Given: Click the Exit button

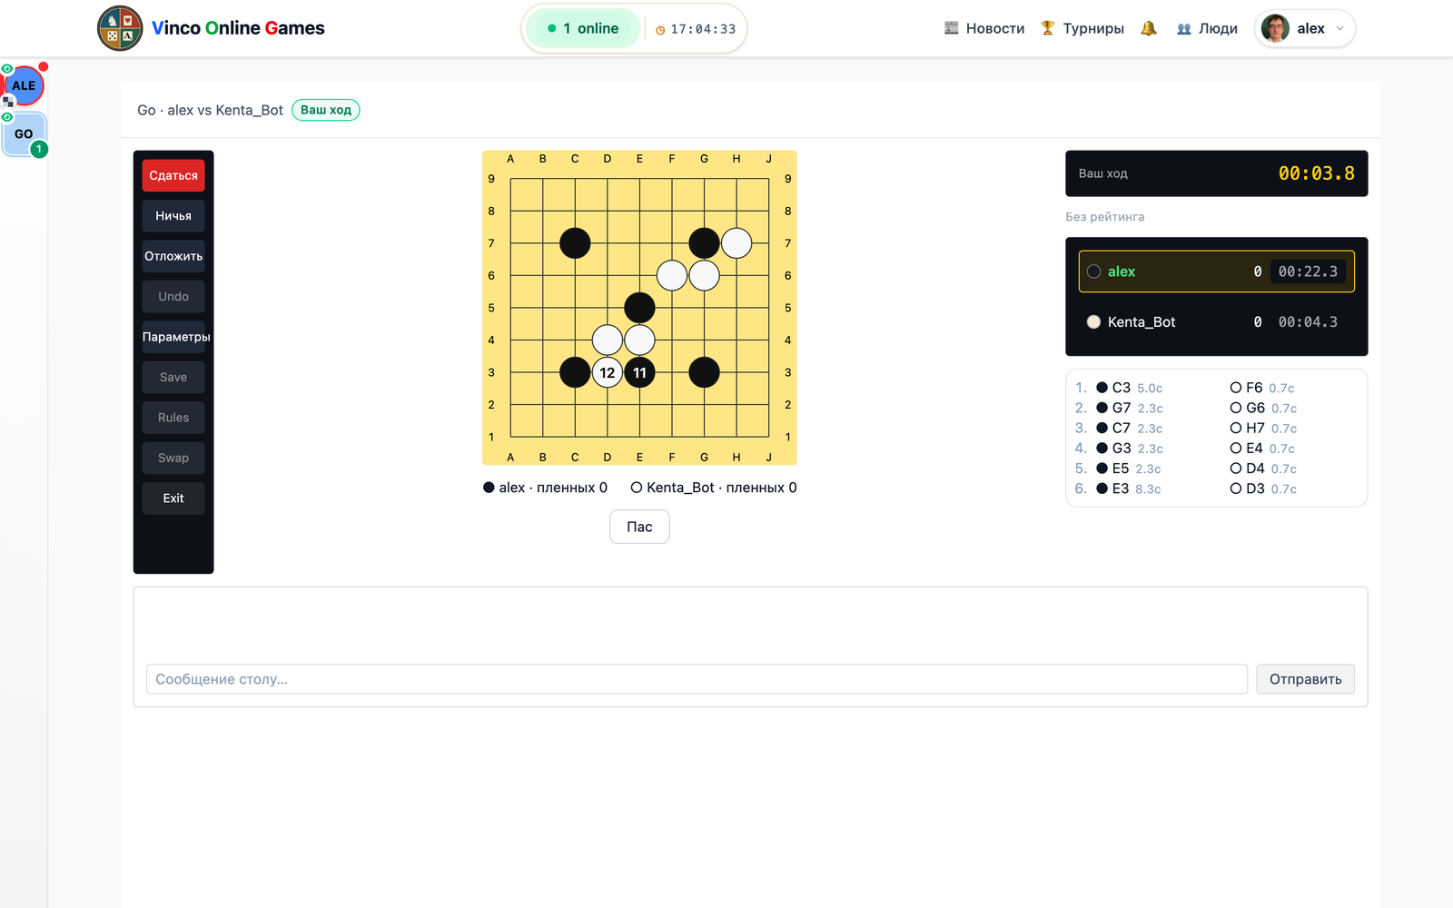Looking at the screenshot, I should click(x=173, y=498).
